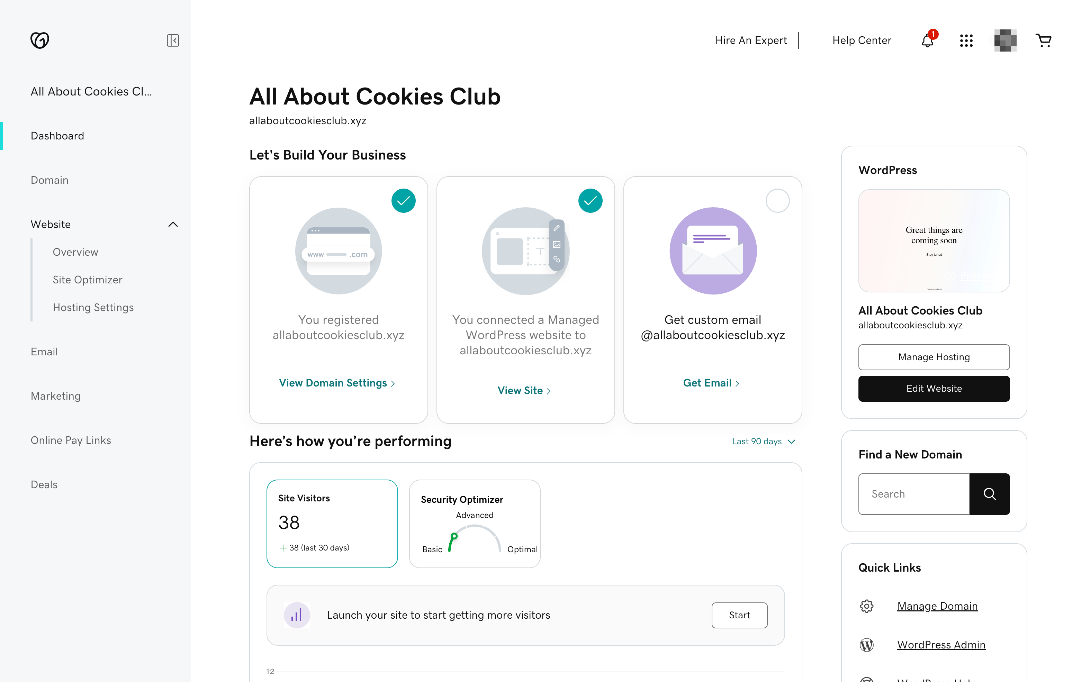The image size is (1081, 682).
Task: Open the Last 90 days dropdown
Action: tap(764, 442)
